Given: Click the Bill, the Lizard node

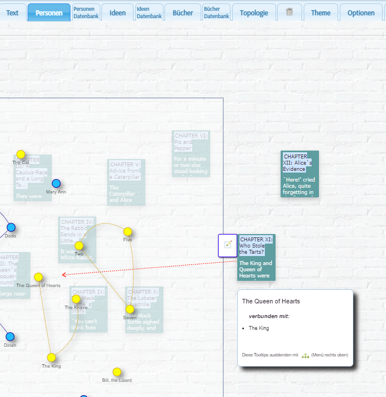Looking at the screenshot, I should coord(117,372).
